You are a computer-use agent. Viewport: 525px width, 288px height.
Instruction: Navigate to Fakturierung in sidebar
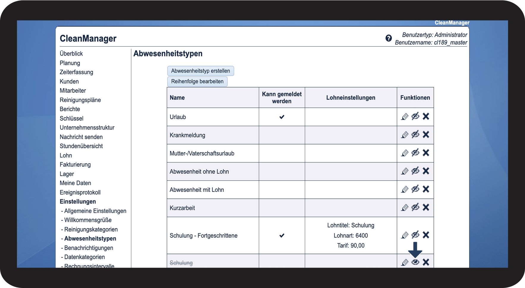click(x=75, y=165)
